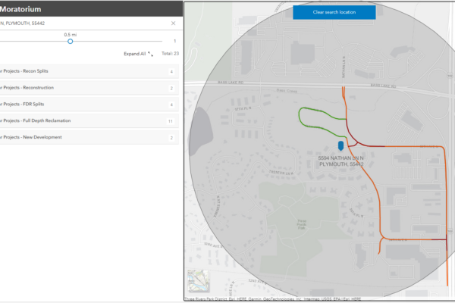Click the 5594 NATHAN LN N address label on the map
Screen dimensions: 455x303
click(x=341, y=161)
